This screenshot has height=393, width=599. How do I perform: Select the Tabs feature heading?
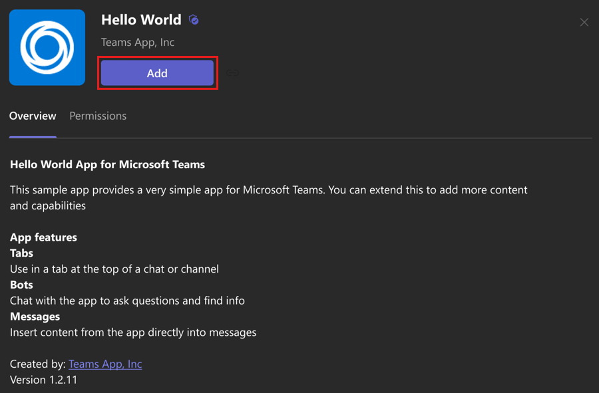pos(21,253)
